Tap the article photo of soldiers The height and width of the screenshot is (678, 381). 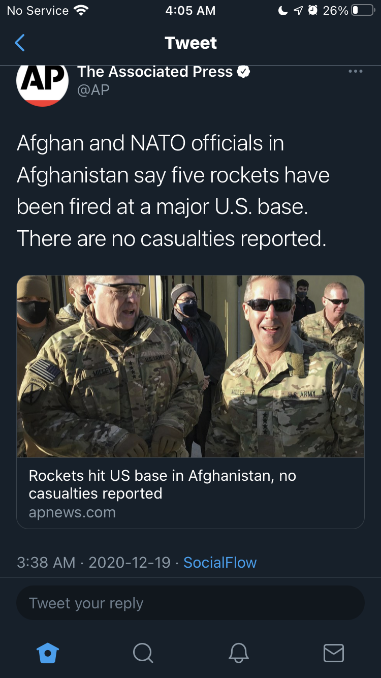coord(190,366)
